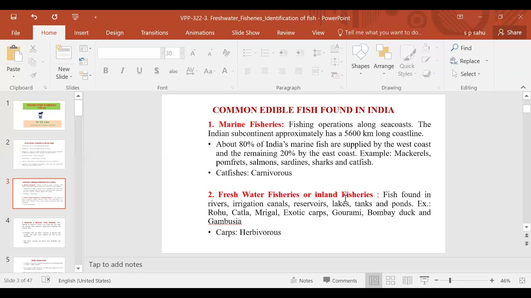Open the Character Spacing AV dropdown
The height and width of the screenshot is (298, 531).
click(192, 71)
